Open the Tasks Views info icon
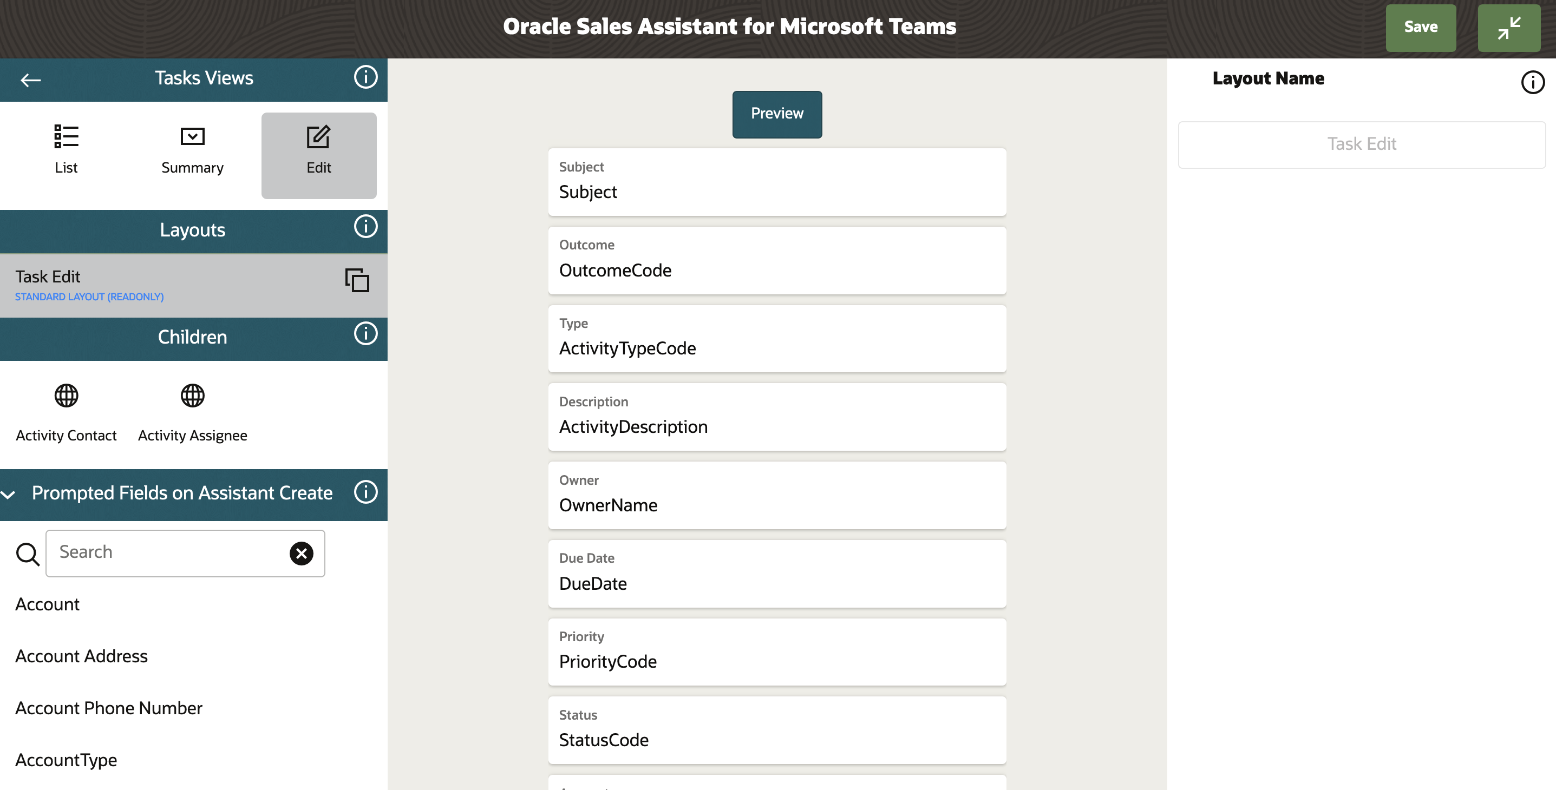This screenshot has height=790, width=1556. (365, 77)
